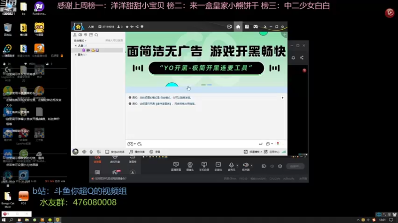
Task: Mute the YY speaker output
Action: [x=84, y=152]
